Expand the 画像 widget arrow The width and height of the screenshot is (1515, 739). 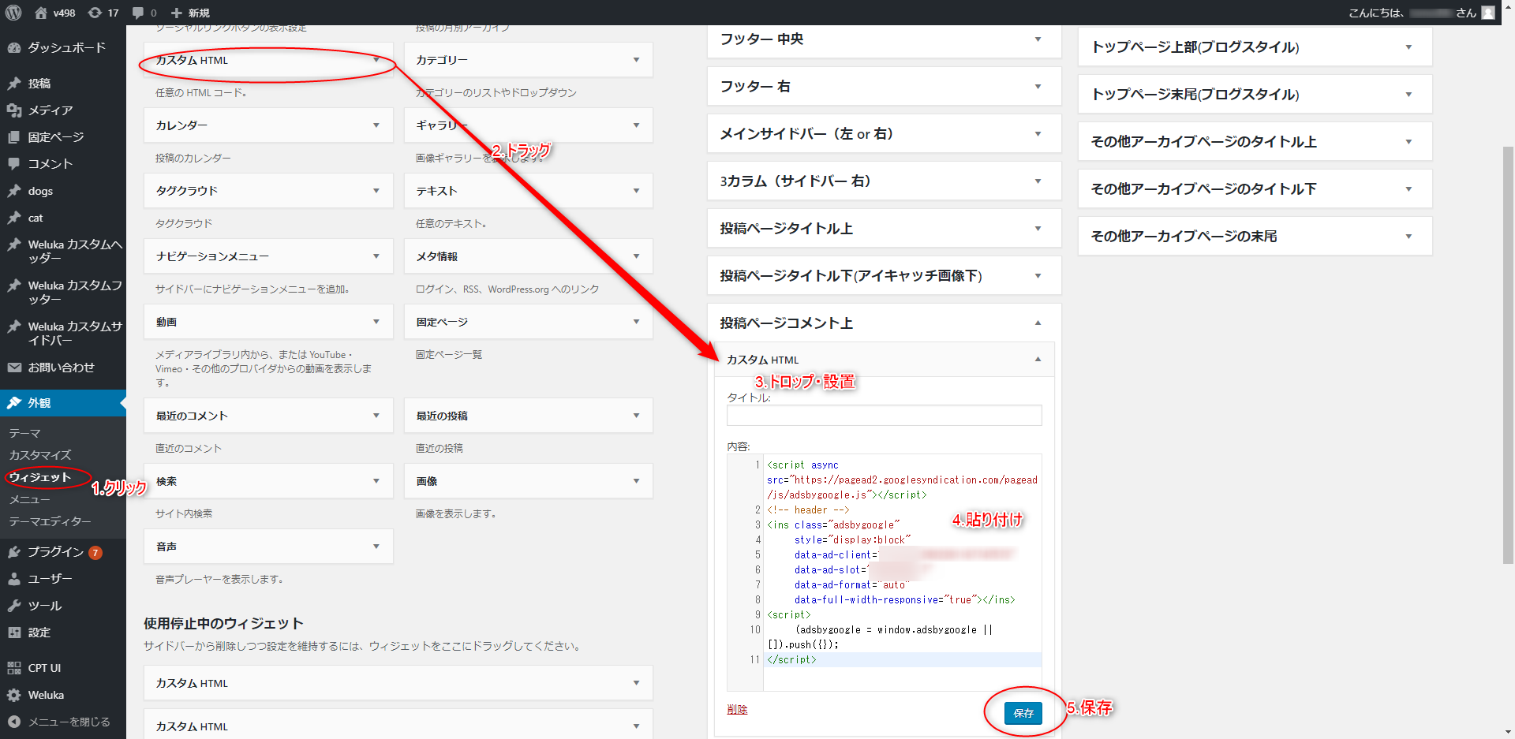tap(637, 481)
